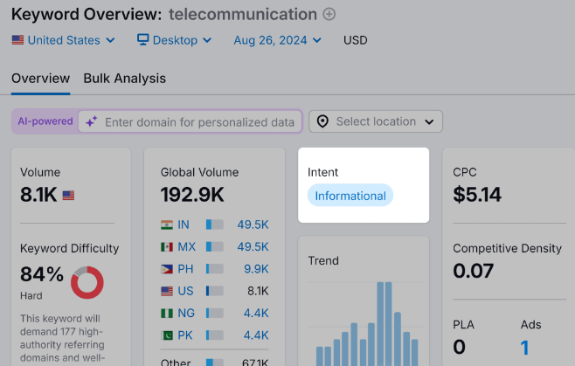Click the United States flag icon
This screenshot has width=575, height=366.
coord(17,40)
